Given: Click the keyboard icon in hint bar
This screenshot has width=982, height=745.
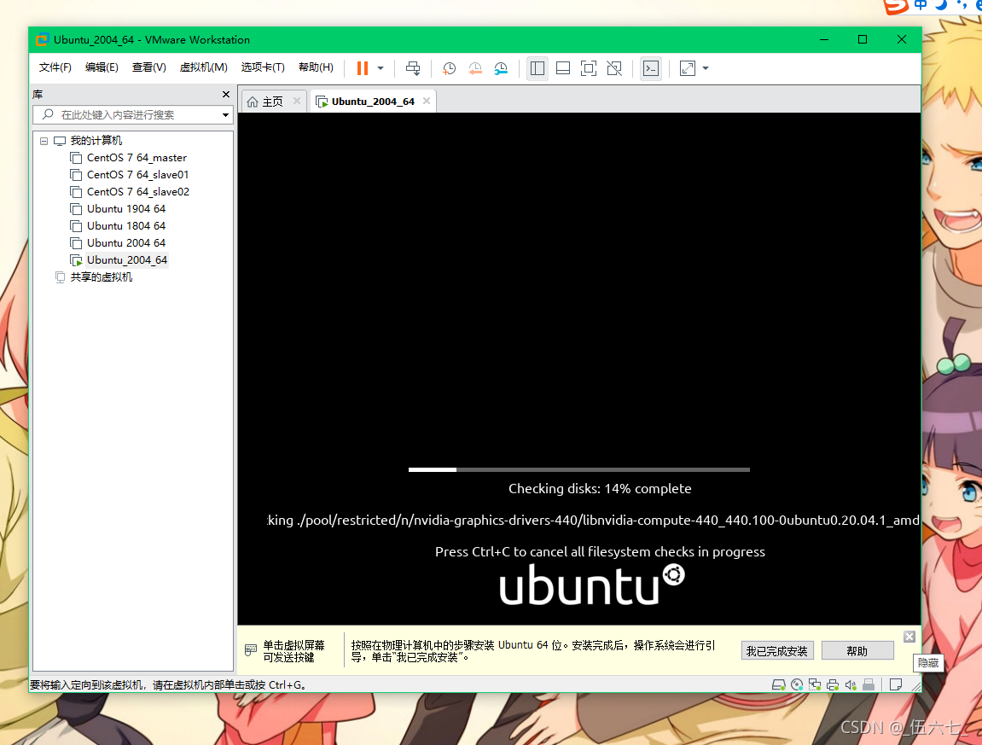Looking at the screenshot, I should pyautogui.click(x=251, y=649).
